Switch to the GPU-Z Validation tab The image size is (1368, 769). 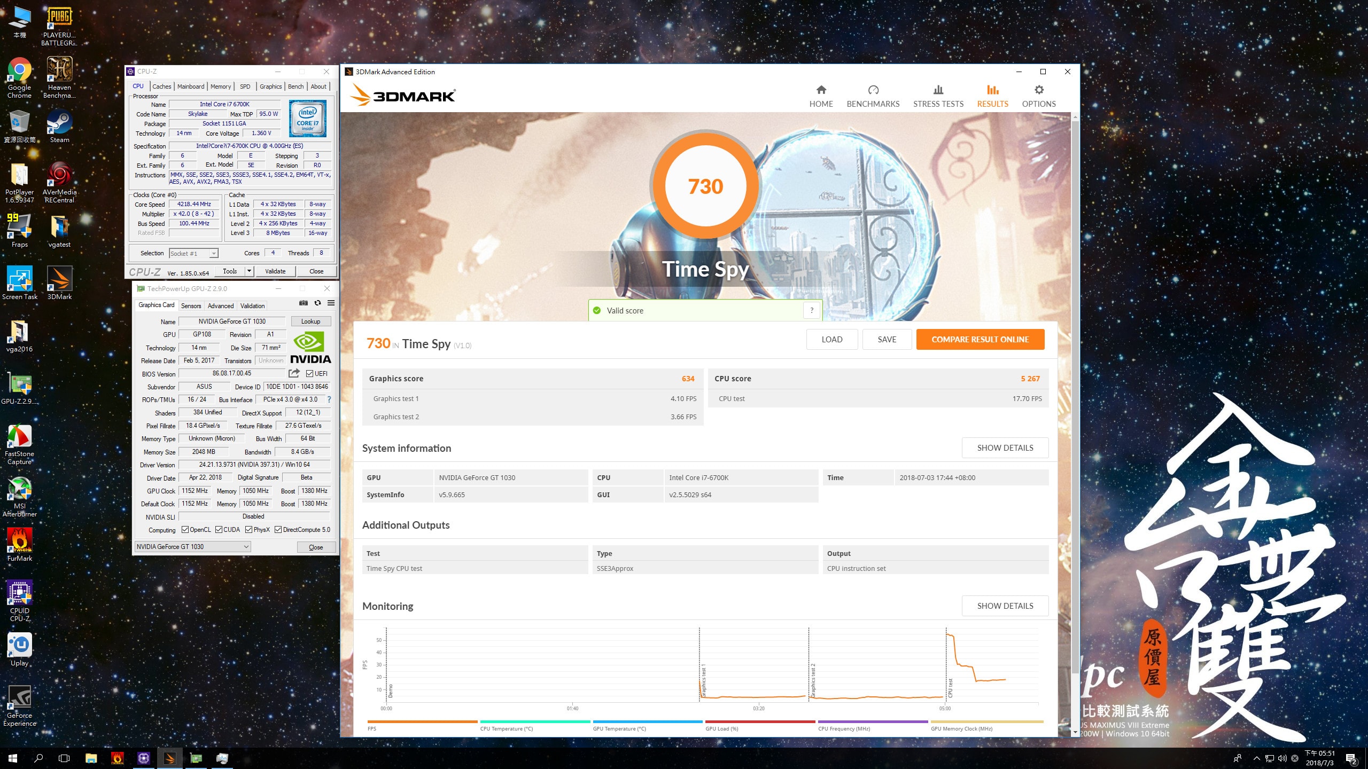coord(252,306)
